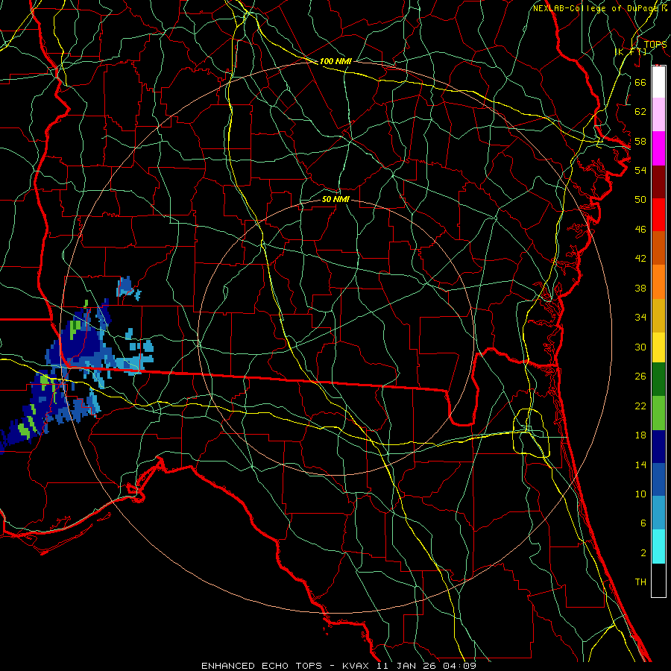This screenshot has width=671, height=671.
Task: Click the 'KVAX' radar site identifier
Action: [355, 666]
